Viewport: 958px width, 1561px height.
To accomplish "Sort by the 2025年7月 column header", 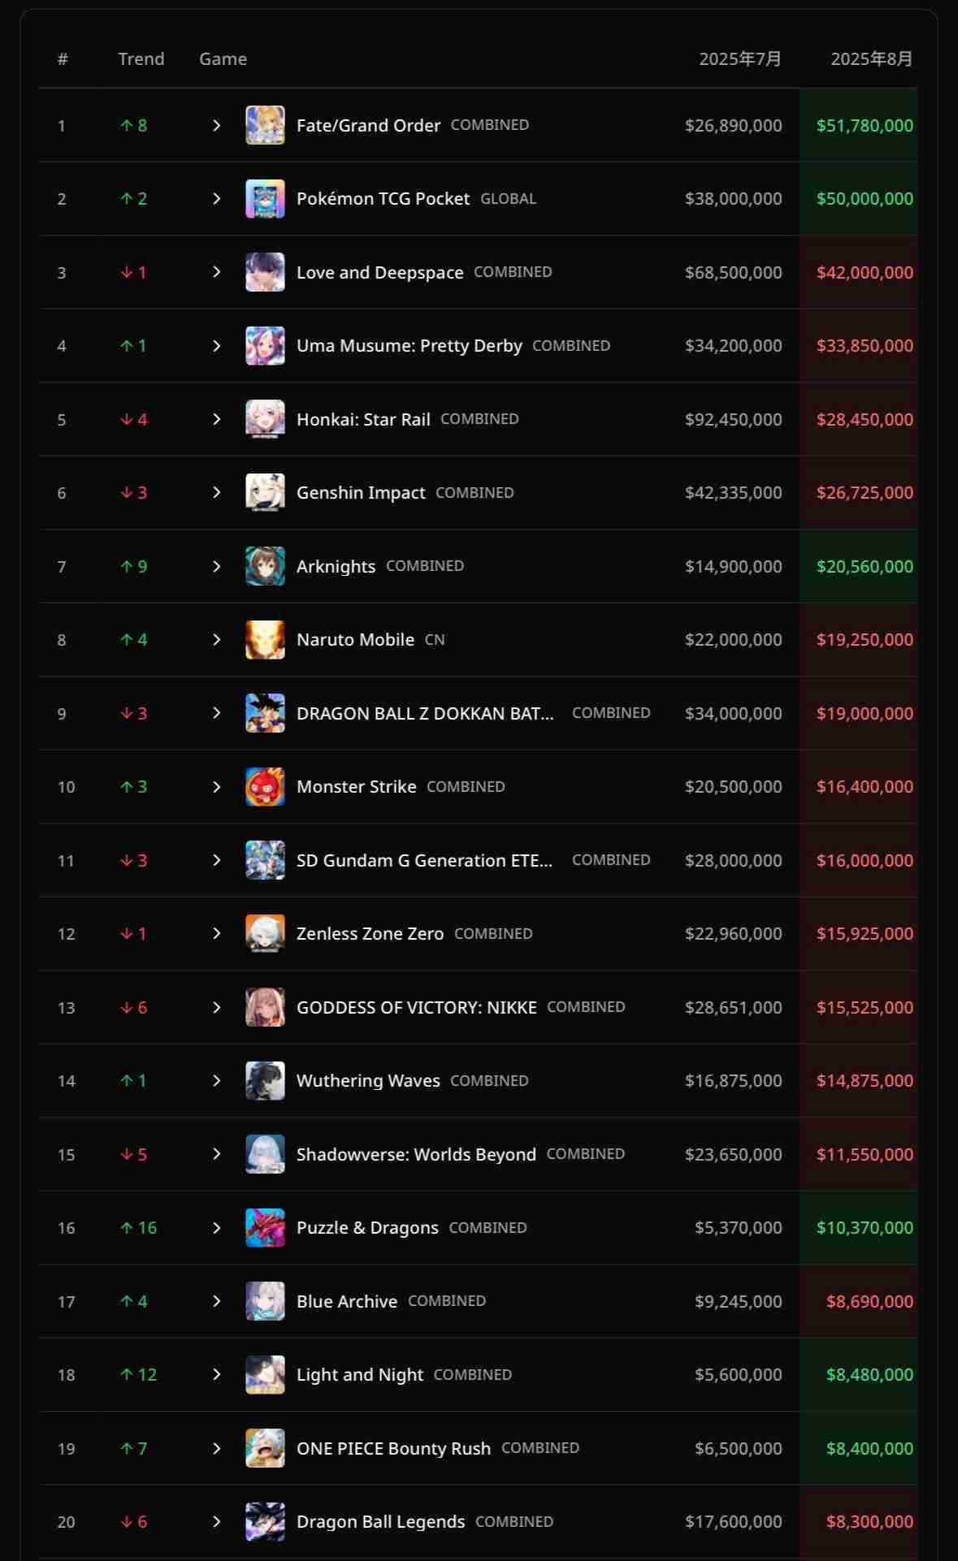I will tap(740, 59).
